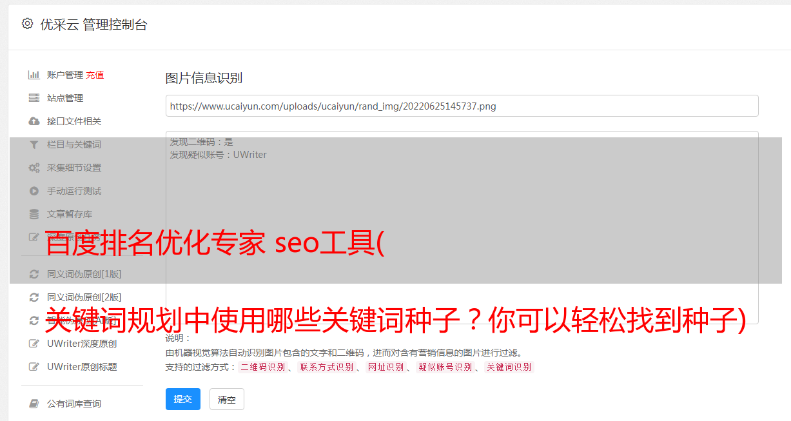Open 账户管理 bar-chart icon
Screen dimensions: 791x421
[34, 75]
